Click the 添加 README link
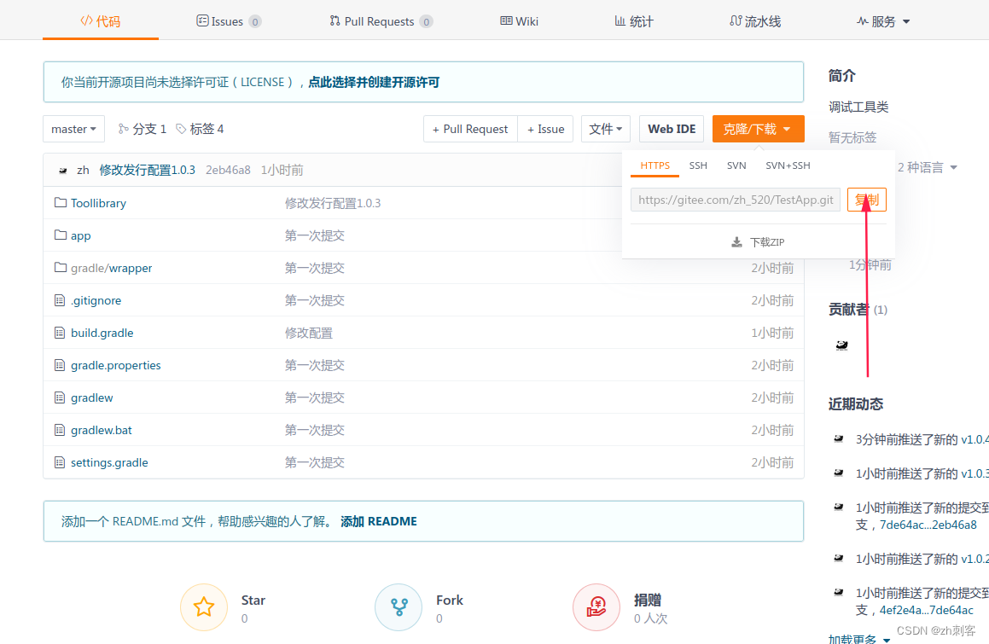This screenshot has height=644, width=989. click(379, 521)
